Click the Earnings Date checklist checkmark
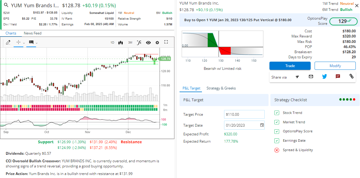The height and width of the screenshot is (178, 360). tap(277, 141)
